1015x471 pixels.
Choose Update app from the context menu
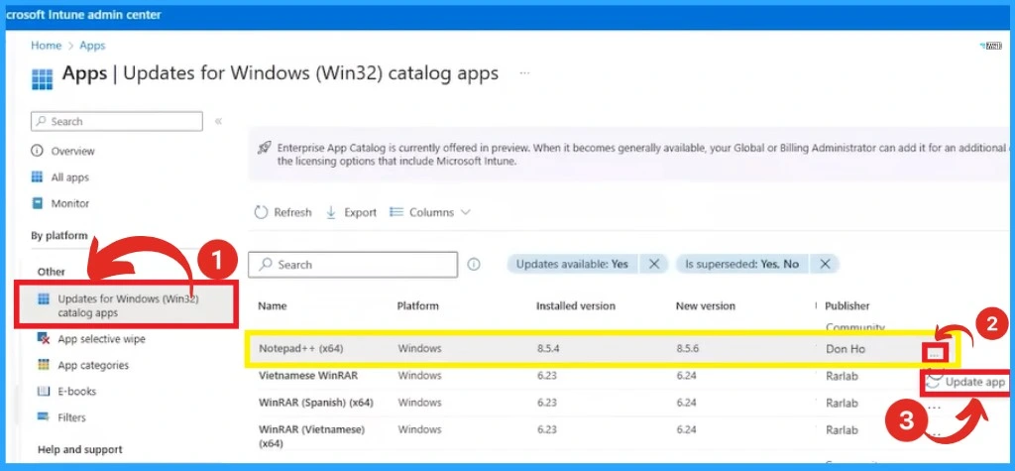[x=965, y=382]
